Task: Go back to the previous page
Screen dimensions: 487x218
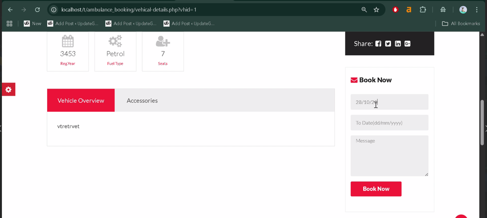Action: click(10, 10)
